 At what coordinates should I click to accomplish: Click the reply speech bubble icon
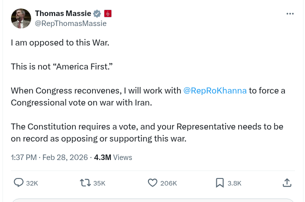coord(19,183)
